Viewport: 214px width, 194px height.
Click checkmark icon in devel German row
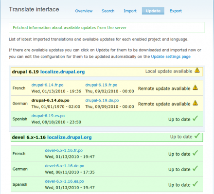coord(195,168)
